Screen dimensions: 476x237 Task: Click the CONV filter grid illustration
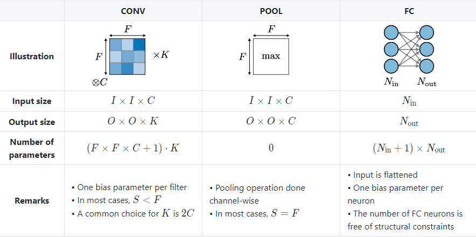(x=128, y=56)
